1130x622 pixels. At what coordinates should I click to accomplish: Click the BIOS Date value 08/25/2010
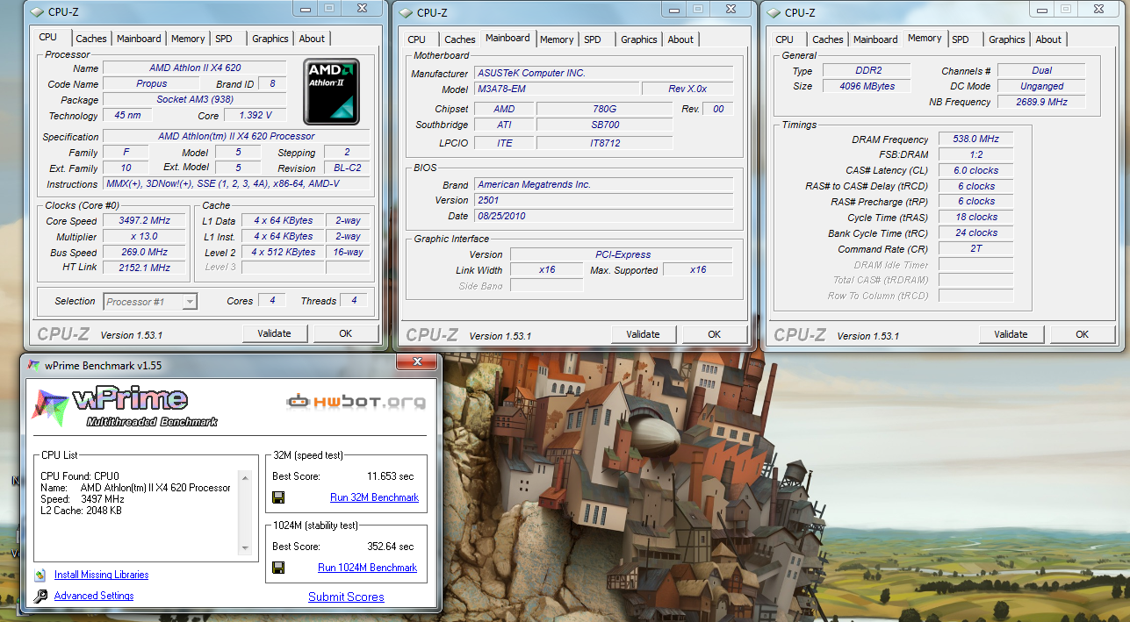point(603,216)
